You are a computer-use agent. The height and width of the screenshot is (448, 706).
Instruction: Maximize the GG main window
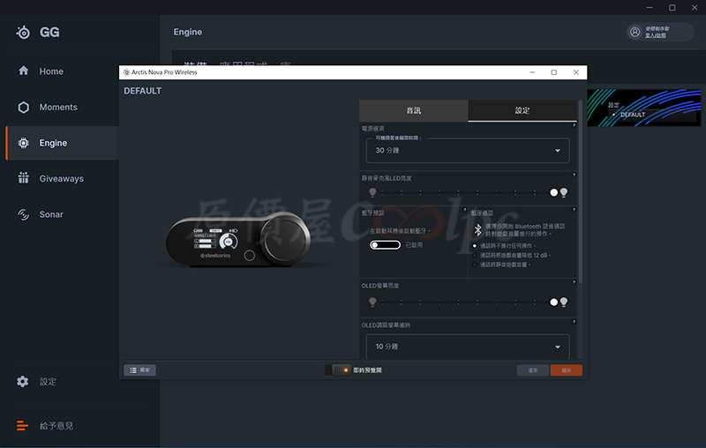point(672,8)
